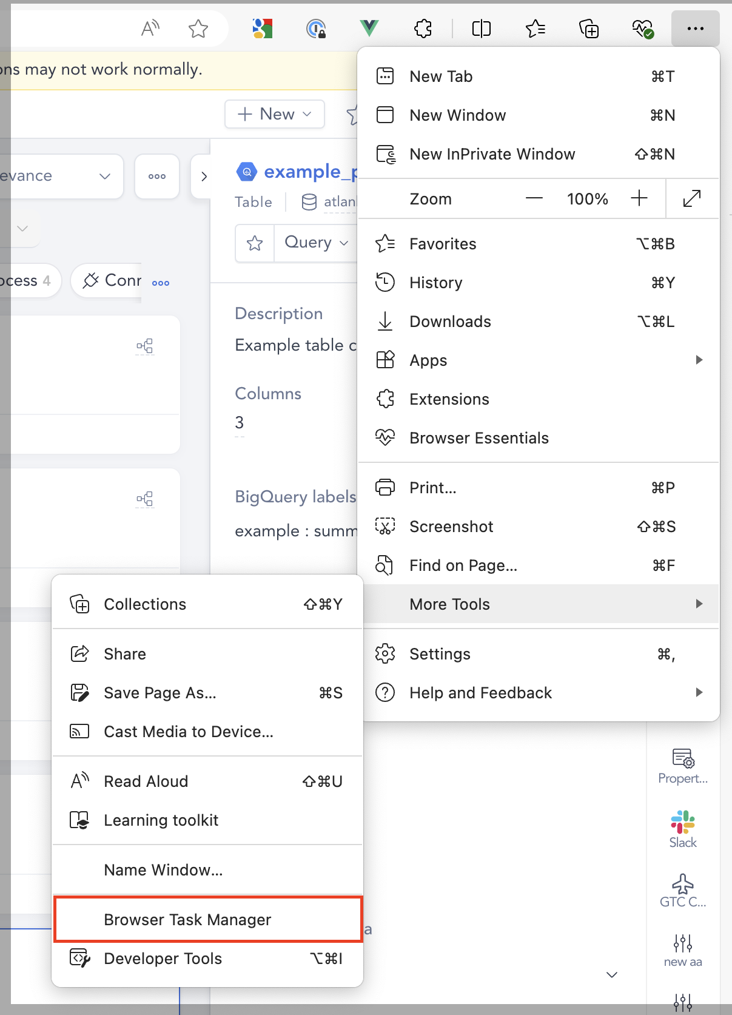Click the blue lock privacy extension icon

pos(316,29)
